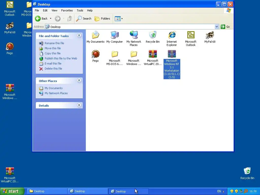Select Microsoft Outlook icon on desktop background

(10, 5)
